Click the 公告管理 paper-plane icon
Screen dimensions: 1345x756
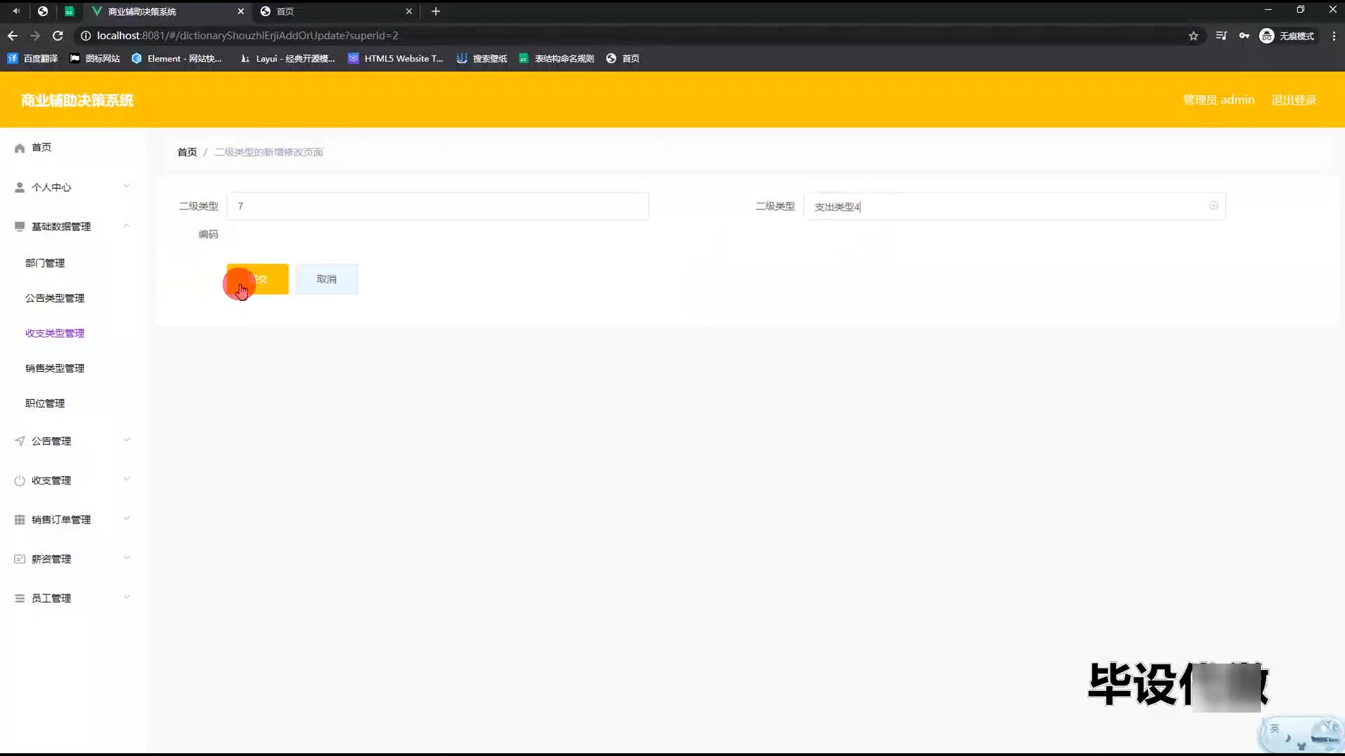(x=20, y=441)
